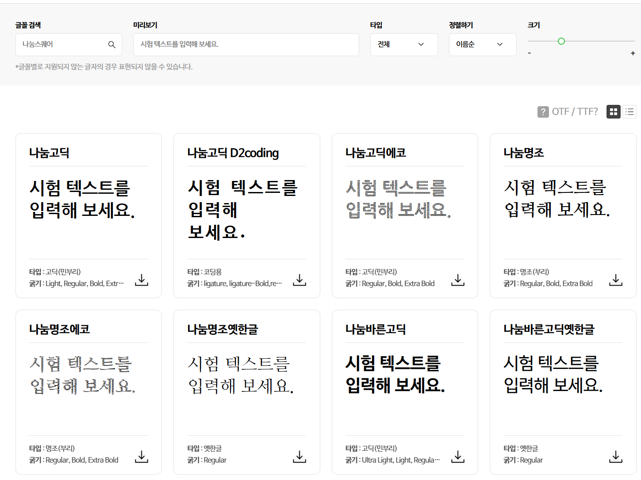Increase preview size with plus button
641x480 pixels.
tap(633, 53)
